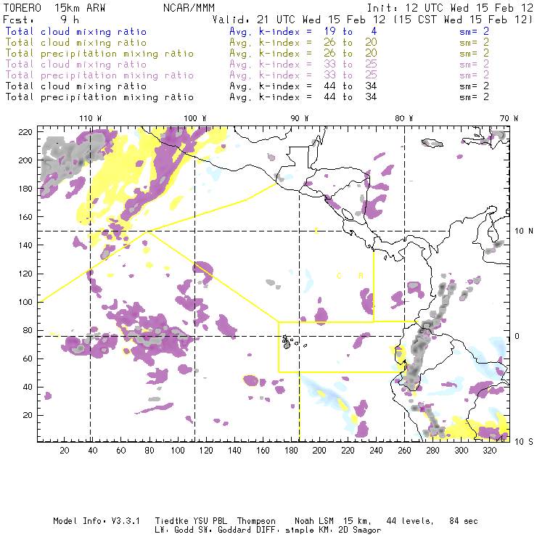Click the "70 W" longitude label

pyautogui.click(x=509, y=118)
